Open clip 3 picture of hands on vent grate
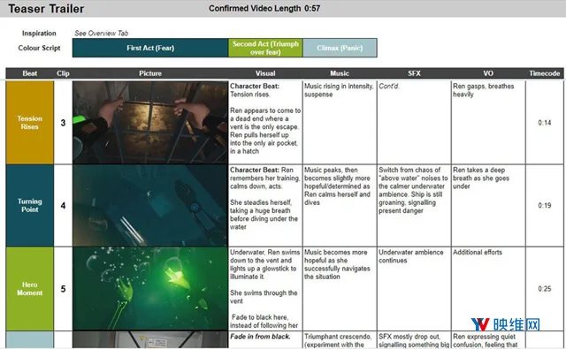Image resolution: width=566 pixels, height=349 pixels. [x=150, y=123]
